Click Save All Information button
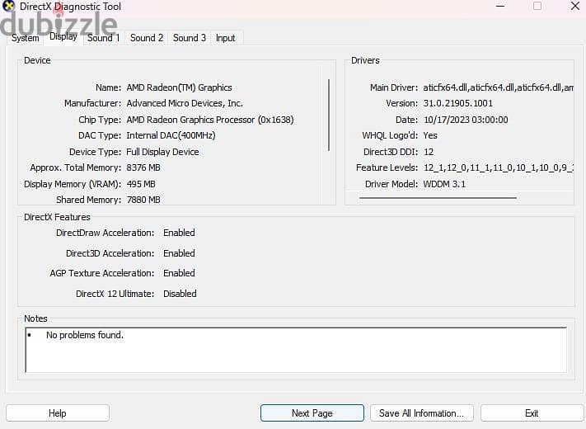Screen dimensions: 586x429 pyautogui.click(x=421, y=413)
